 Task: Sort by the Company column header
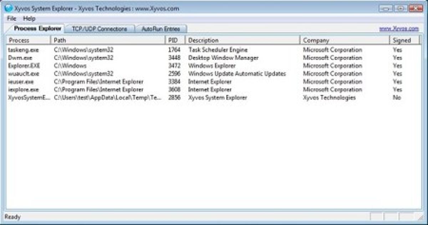tap(345, 40)
